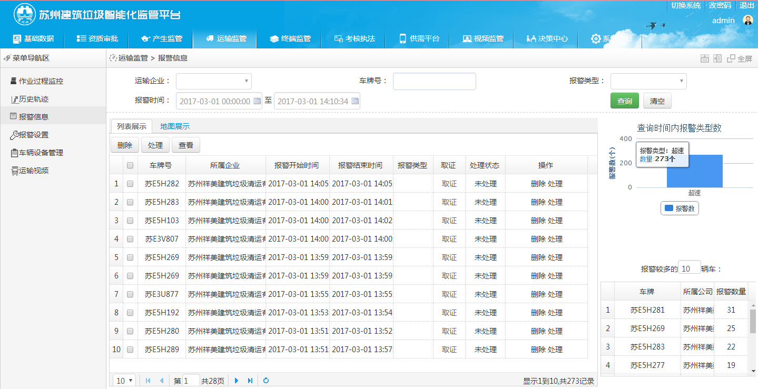
Task: Check the box for row 苏E5H289
Action: [130, 350]
